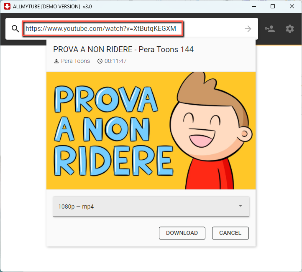Minimize the AllMyTube window
This screenshot has height=272, width=302.
pyautogui.click(x=254, y=6)
